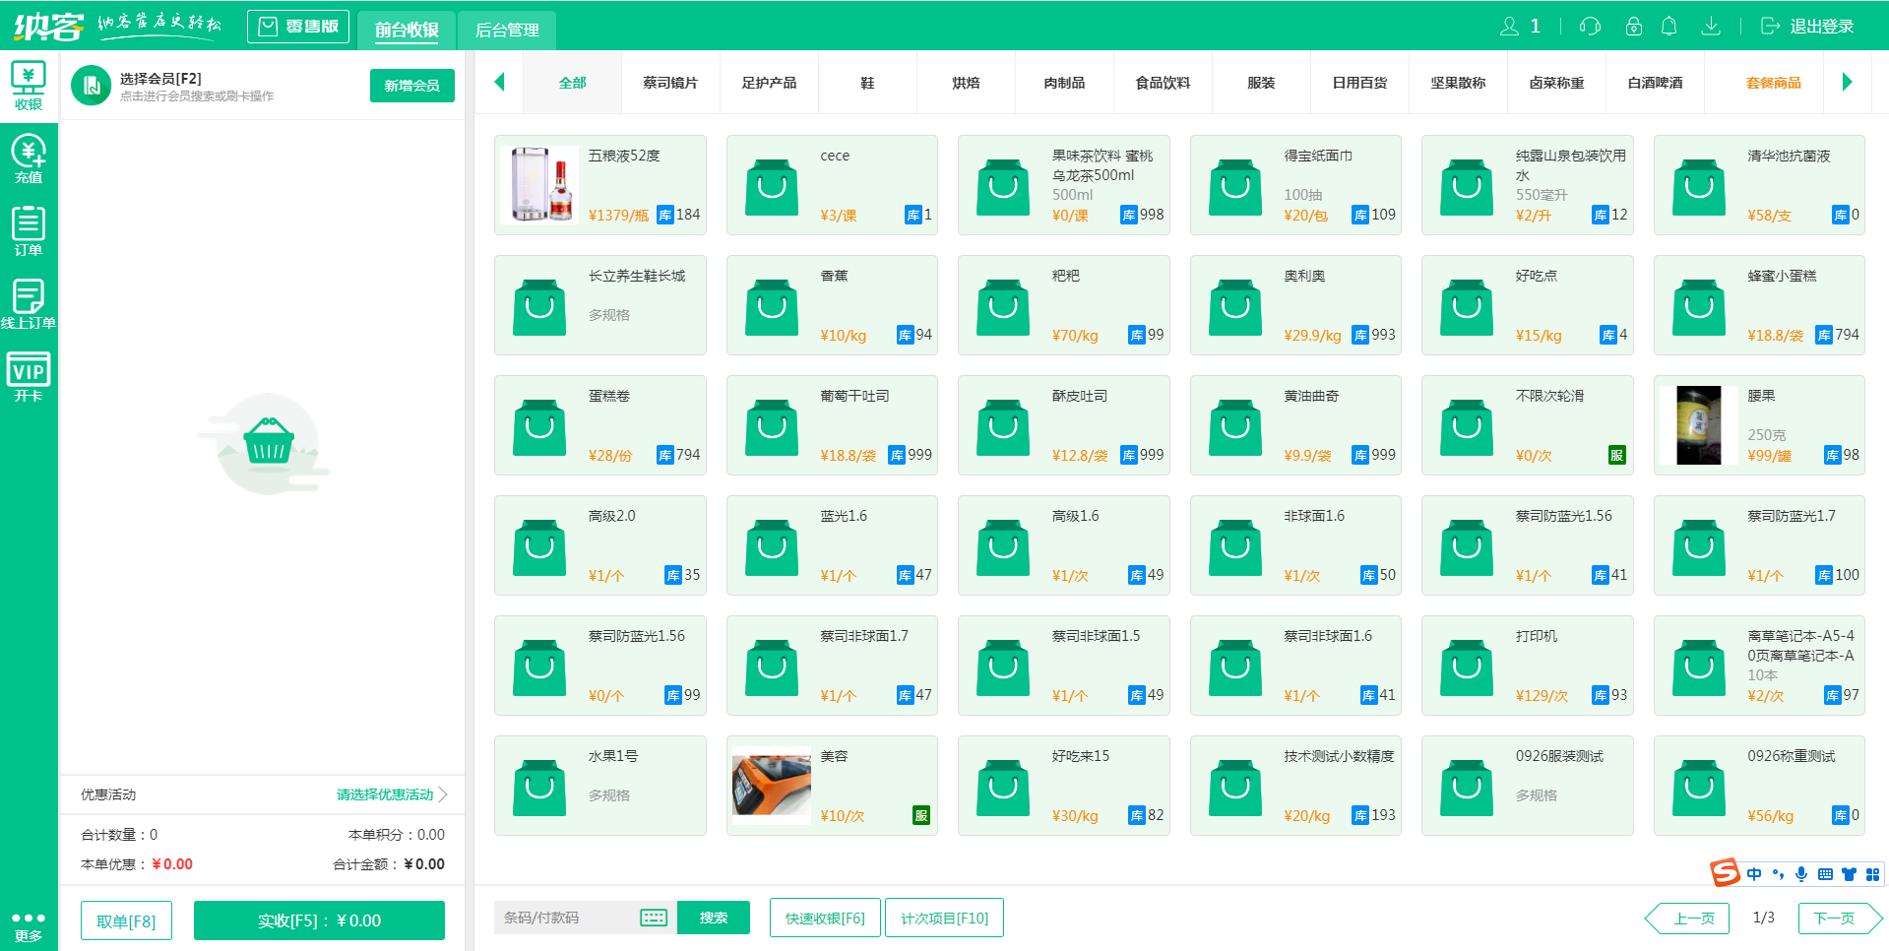Open the 订单 (orders) sidebar section

(x=29, y=228)
